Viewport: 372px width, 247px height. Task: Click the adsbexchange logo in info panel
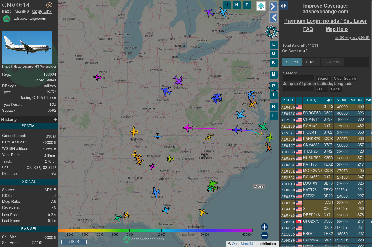[7, 19]
